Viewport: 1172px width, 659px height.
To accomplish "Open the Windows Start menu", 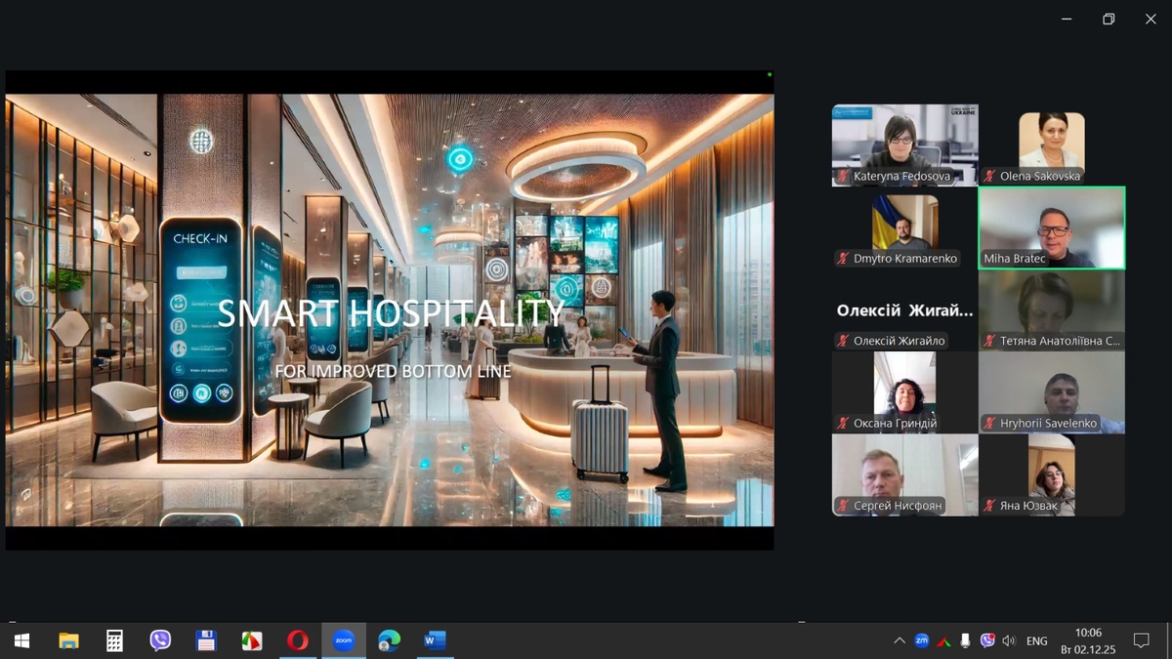I will pos(21,640).
